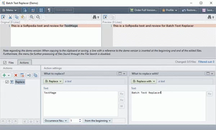Click the scissors cut icon
This screenshot has width=216, height=130.
(10, 17)
